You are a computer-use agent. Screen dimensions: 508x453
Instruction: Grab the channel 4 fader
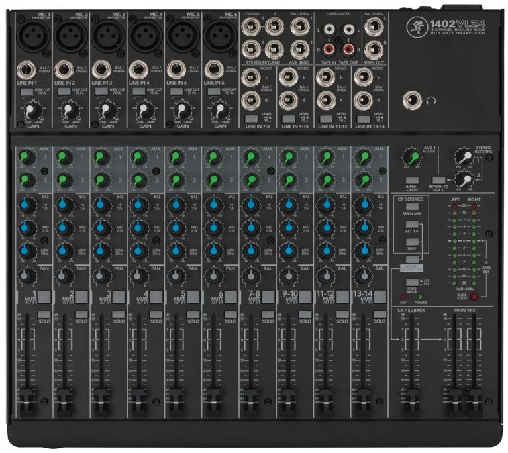coord(139,403)
